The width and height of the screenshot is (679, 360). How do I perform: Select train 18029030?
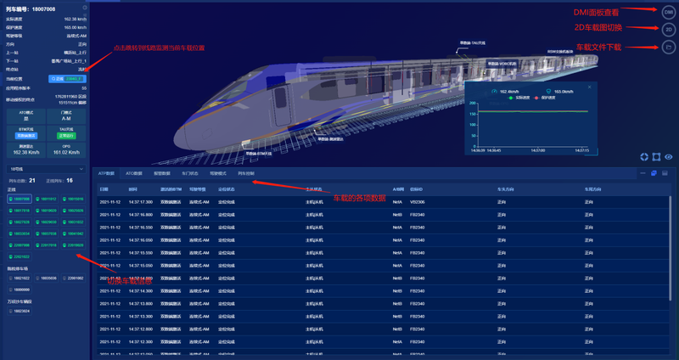(47, 222)
